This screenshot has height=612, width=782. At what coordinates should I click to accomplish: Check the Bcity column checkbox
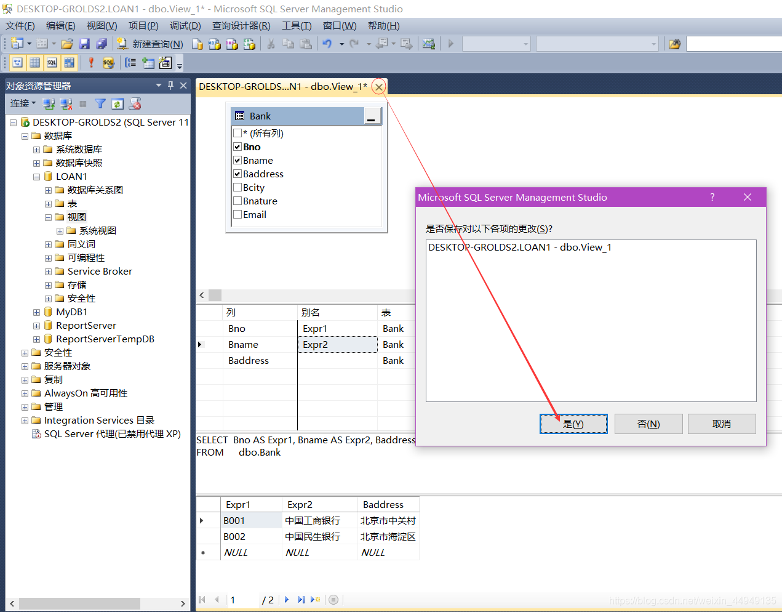point(237,187)
